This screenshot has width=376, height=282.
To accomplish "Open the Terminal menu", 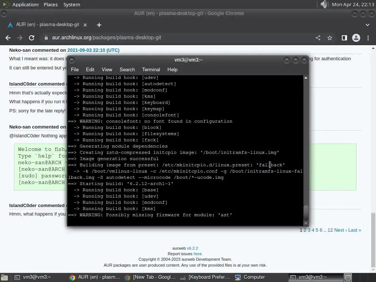I will point(151,69).
